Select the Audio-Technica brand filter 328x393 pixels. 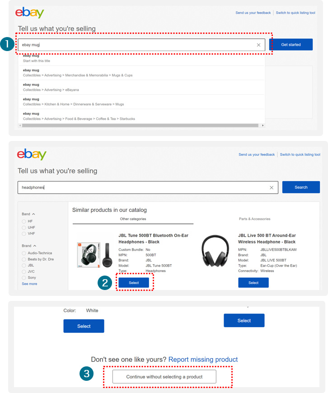pyautogui.click(x=24, y=253)
